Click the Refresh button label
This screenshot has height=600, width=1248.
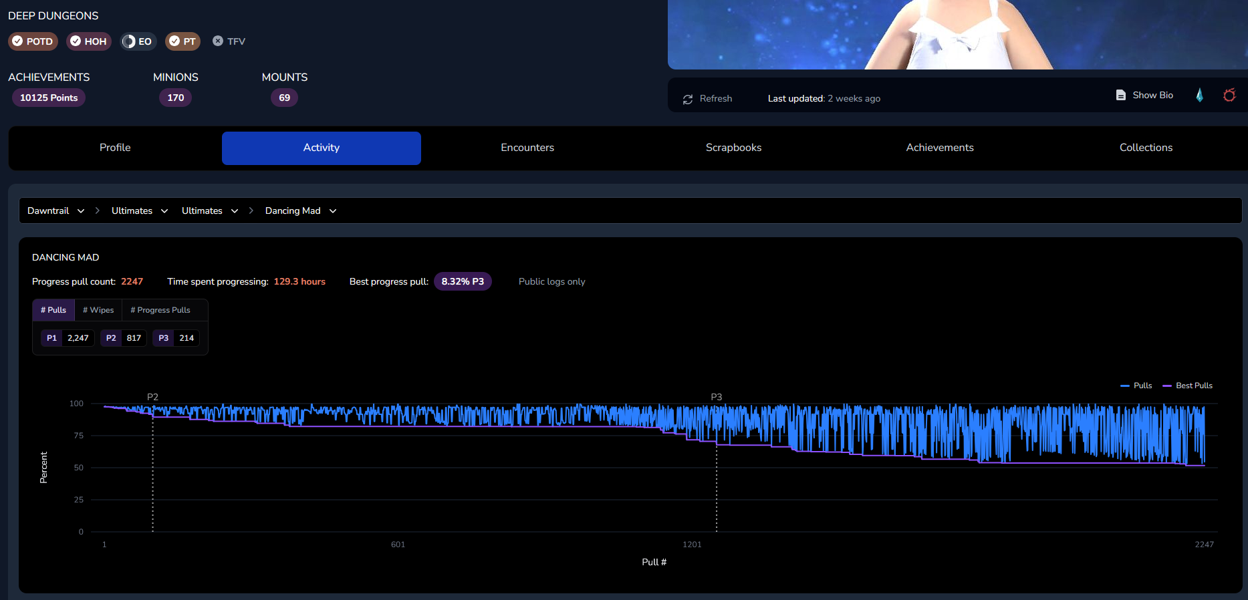pos(716,98)
